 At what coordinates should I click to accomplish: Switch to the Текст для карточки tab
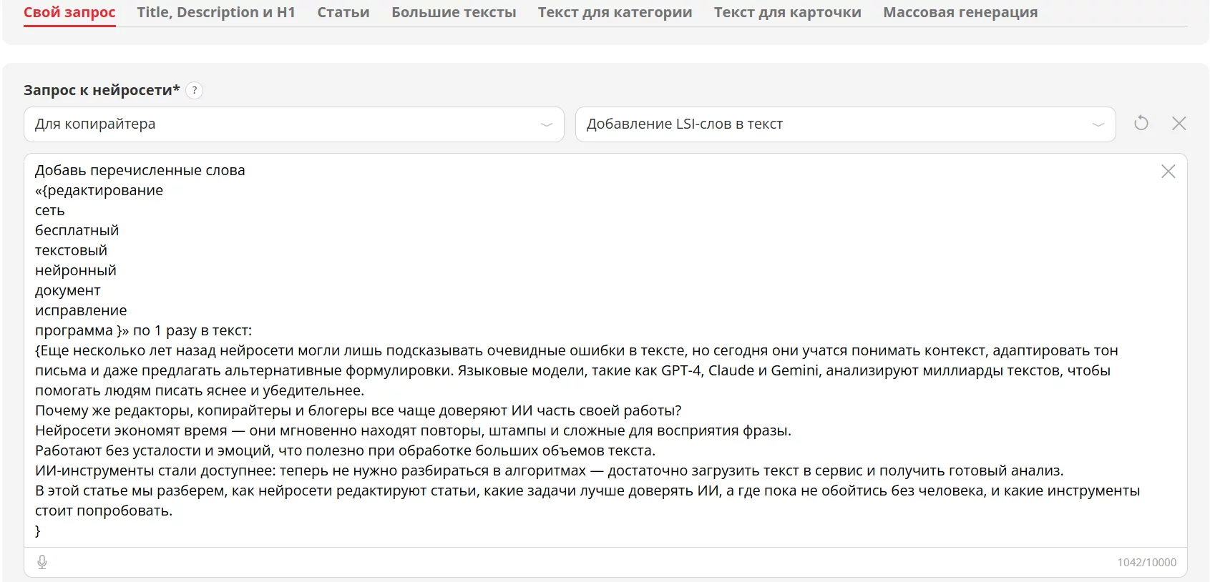pyautogui.click(x=787, y=13)
